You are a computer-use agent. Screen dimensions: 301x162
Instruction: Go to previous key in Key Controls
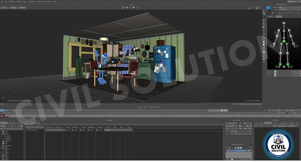click(x=240, y=126)
